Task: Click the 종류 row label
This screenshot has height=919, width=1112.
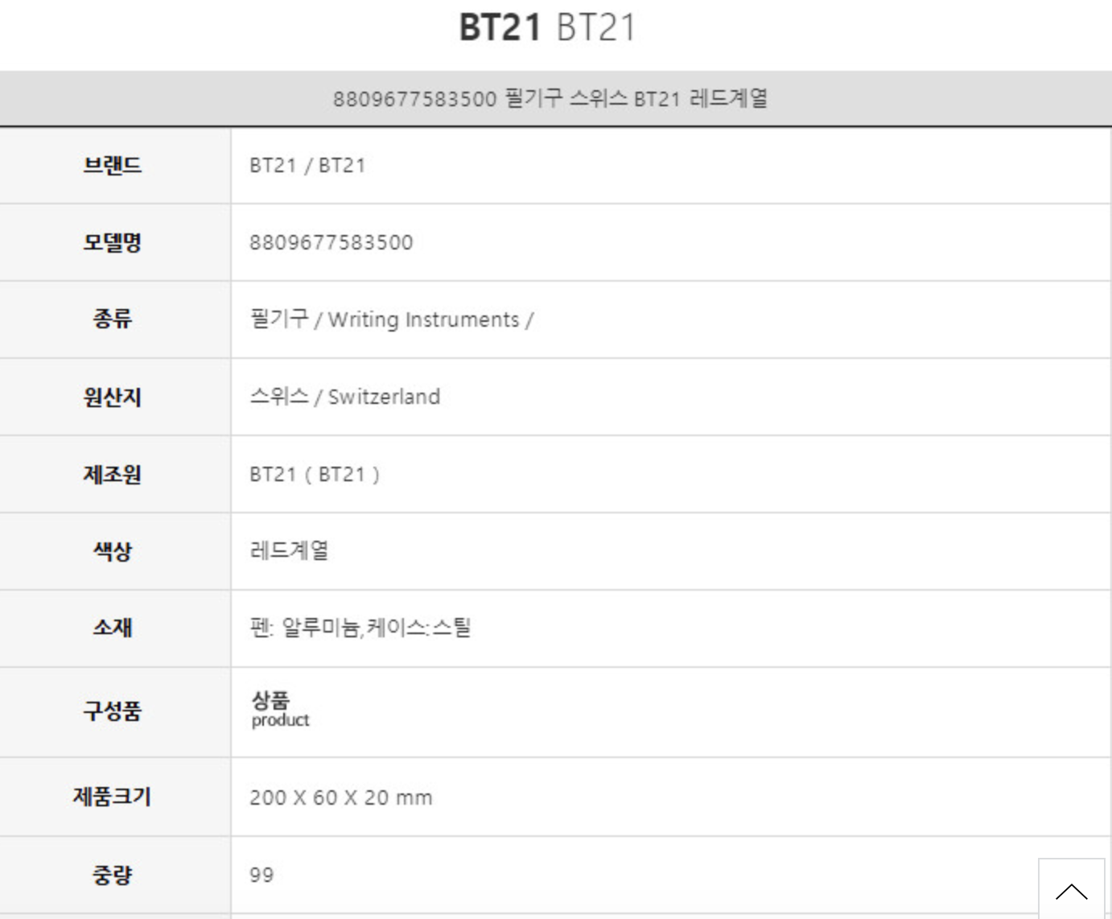Action: click(x=113, y=319)
